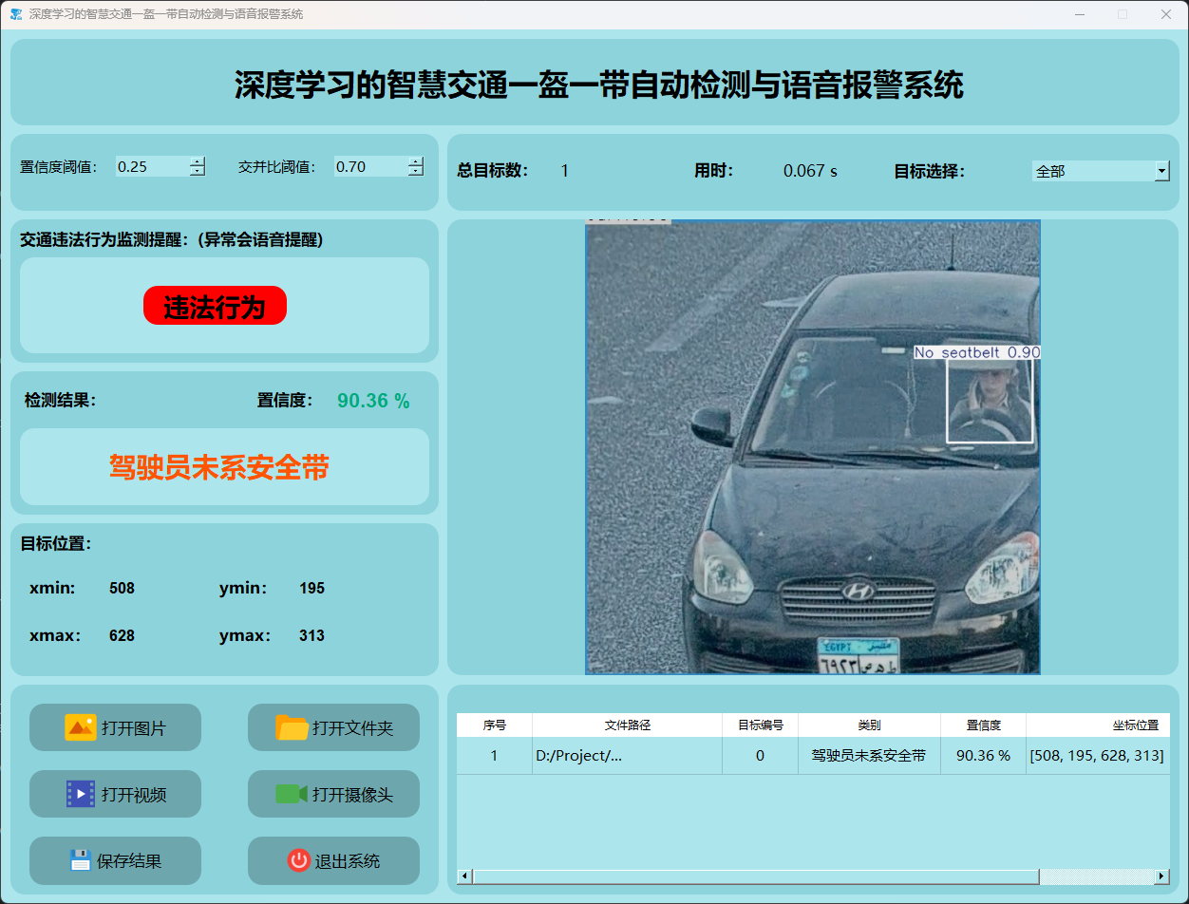Click the picture icon on 打开图片

tap(81, 727)
